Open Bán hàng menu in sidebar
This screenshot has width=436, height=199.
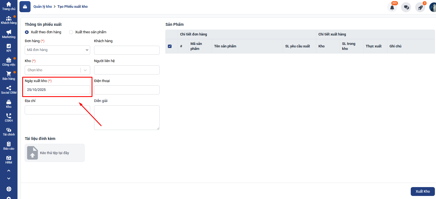(9, 76)
